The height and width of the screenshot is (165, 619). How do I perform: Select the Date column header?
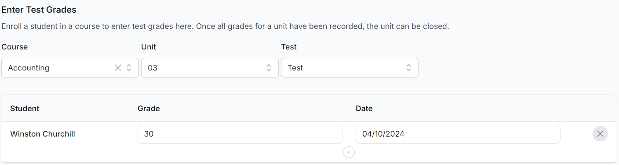364,109
